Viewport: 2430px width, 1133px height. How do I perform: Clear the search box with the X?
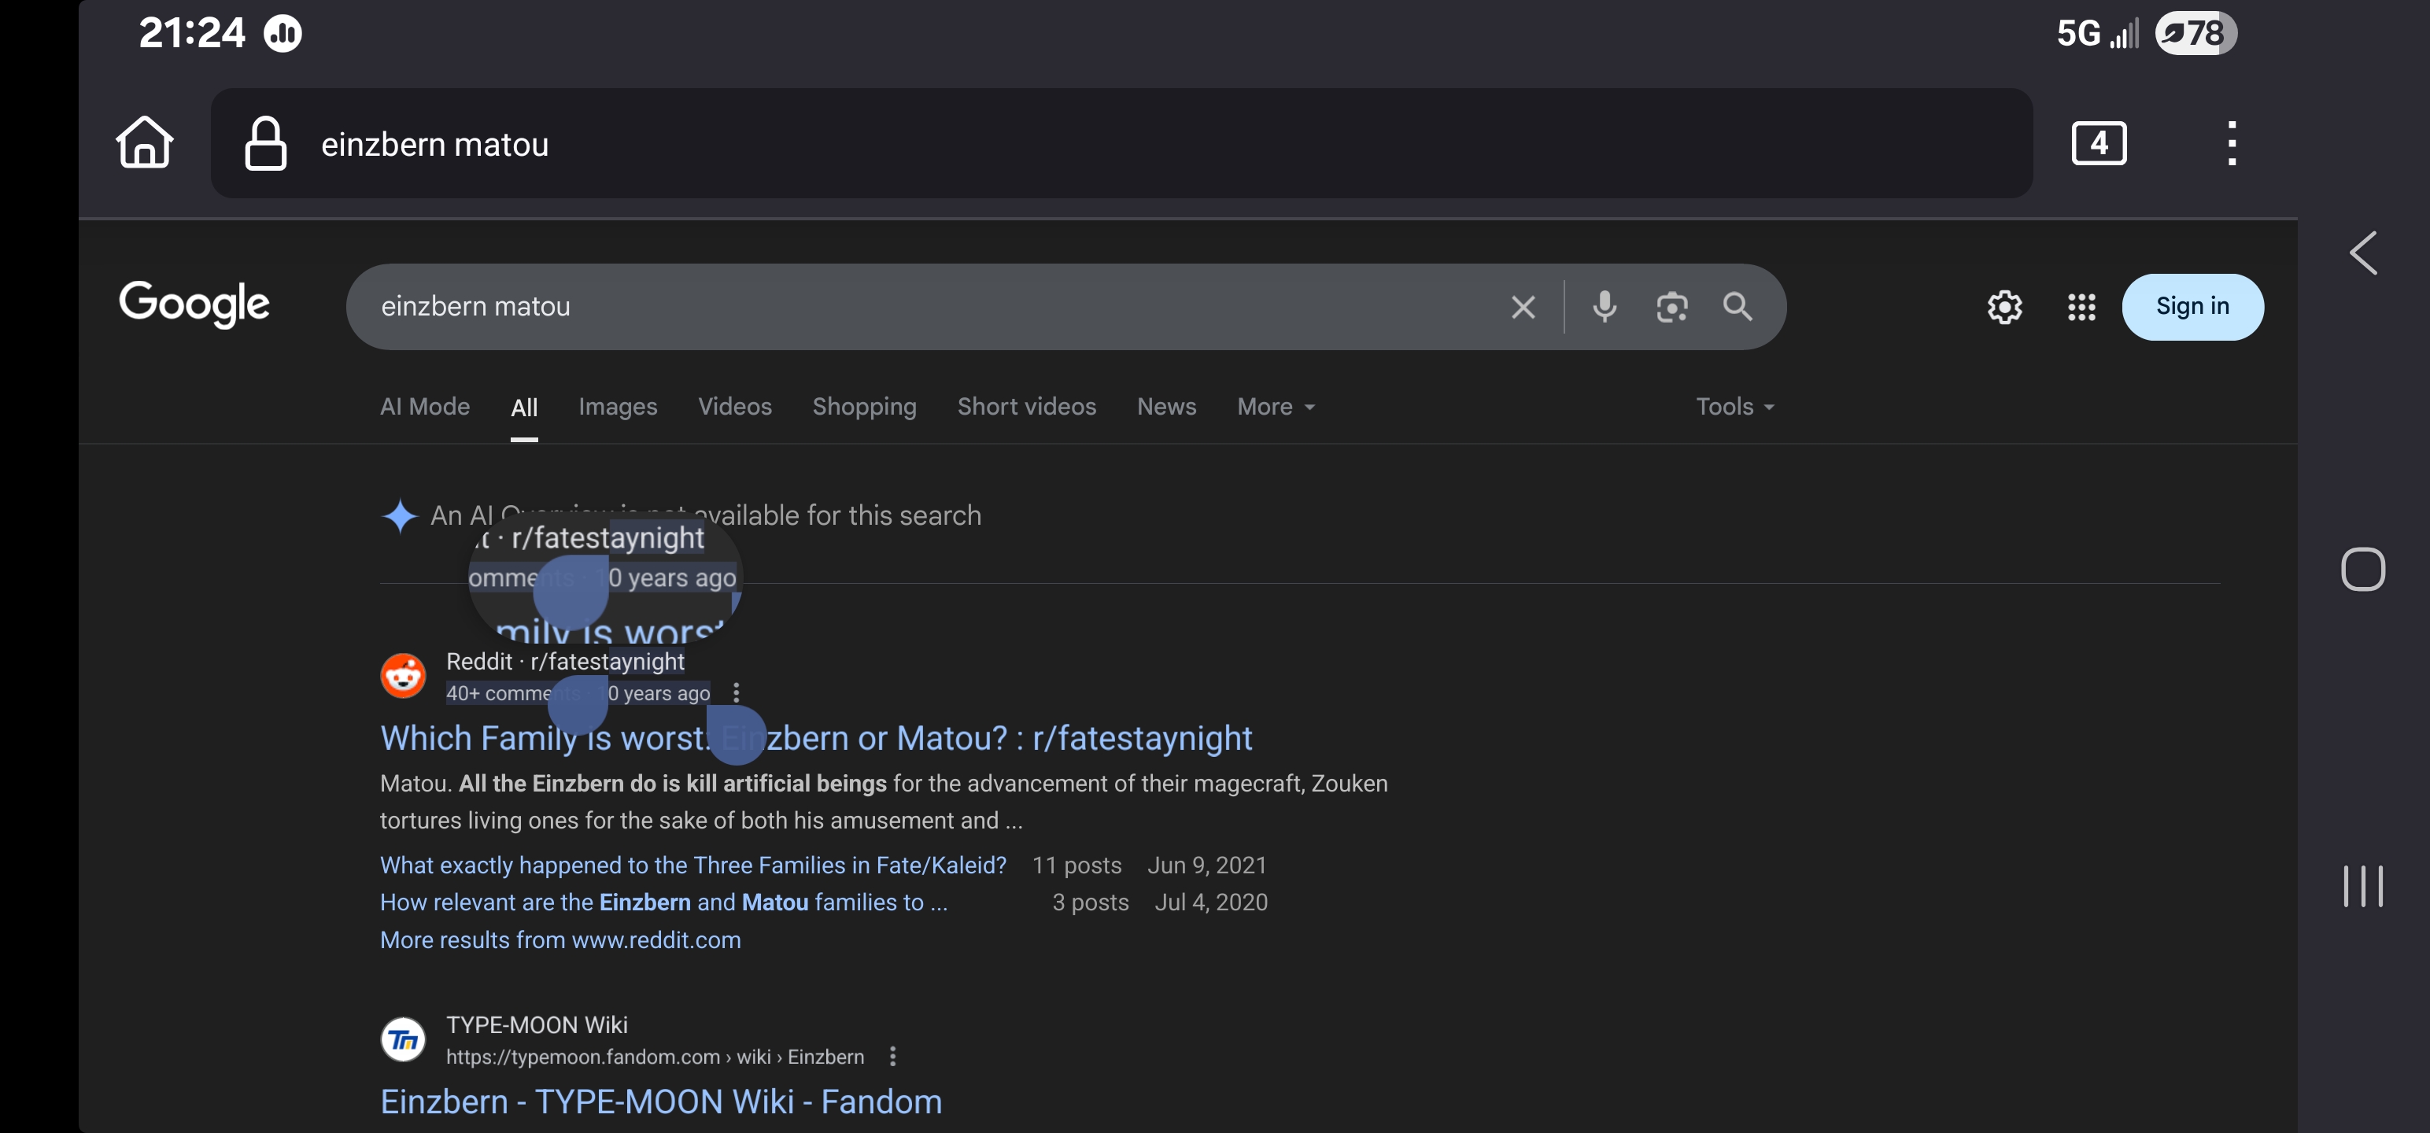point(1523,307)
